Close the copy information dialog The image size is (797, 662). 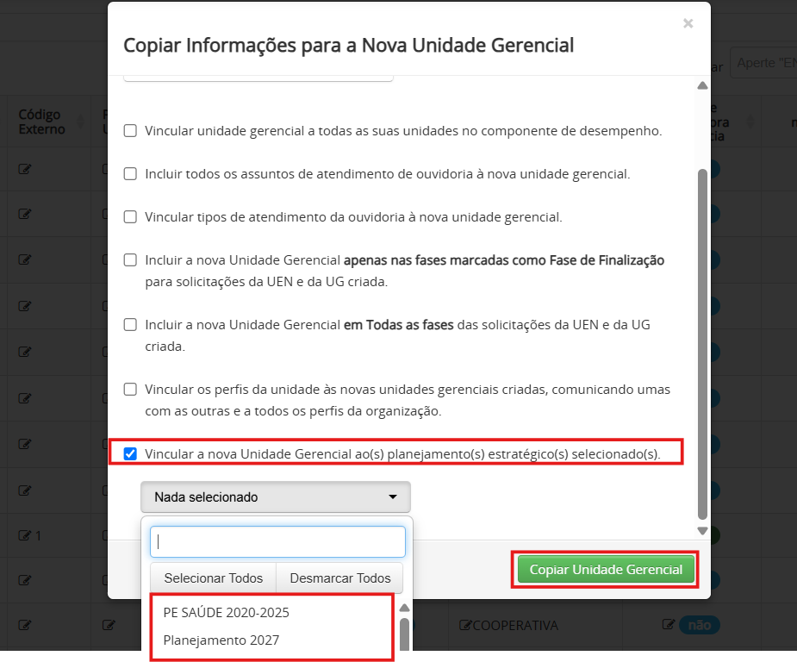pos(688,23)
